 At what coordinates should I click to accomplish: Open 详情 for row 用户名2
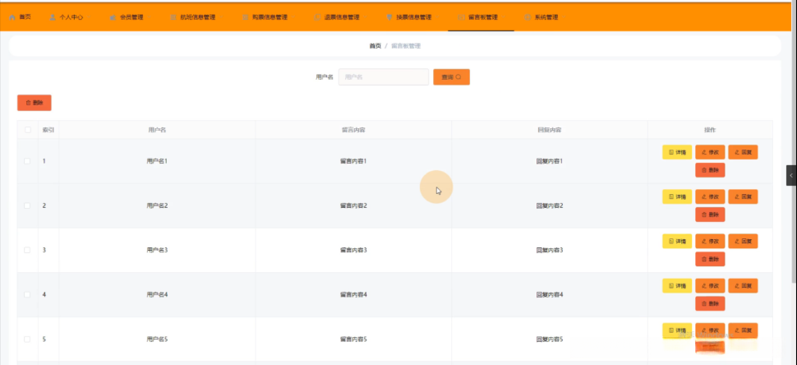coord(677,196)
